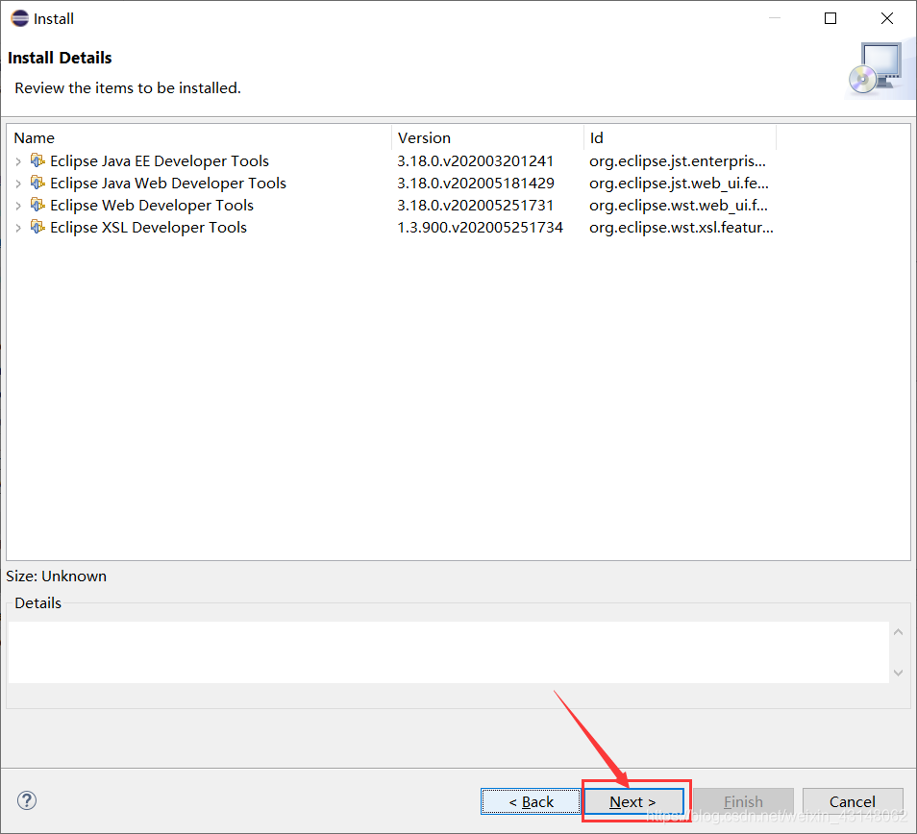The image size is (917, 834).
Task: Click the Details scroll up arrow
Action: click(899, 632)
